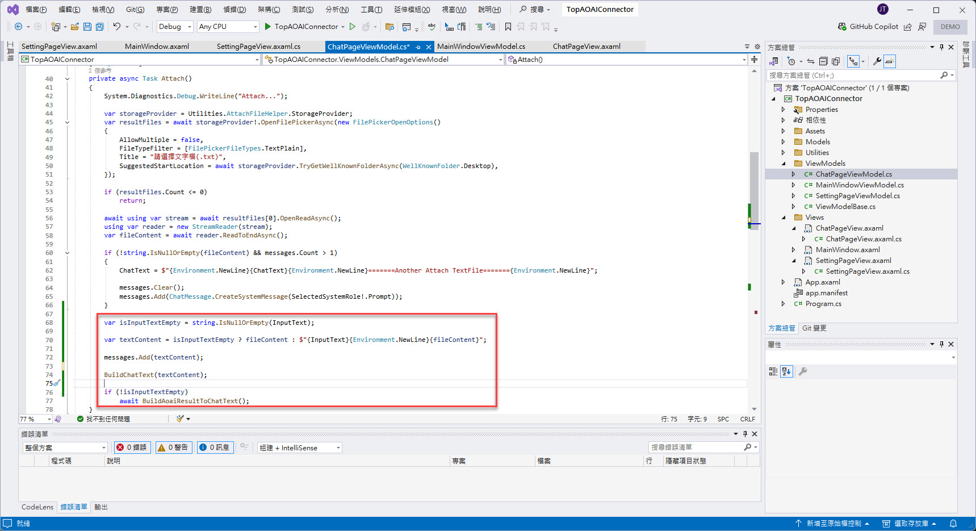Click the 搜尋 search box in the title bar
Screen dimensions: 976x531
coord(535,9)
